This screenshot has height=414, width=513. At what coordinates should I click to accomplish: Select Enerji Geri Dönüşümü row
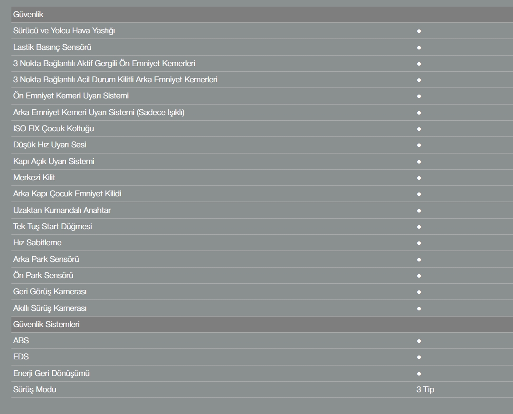262,374
